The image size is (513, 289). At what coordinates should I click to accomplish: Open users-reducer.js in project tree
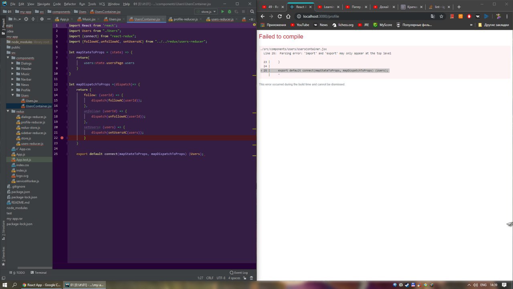point(32,144)
